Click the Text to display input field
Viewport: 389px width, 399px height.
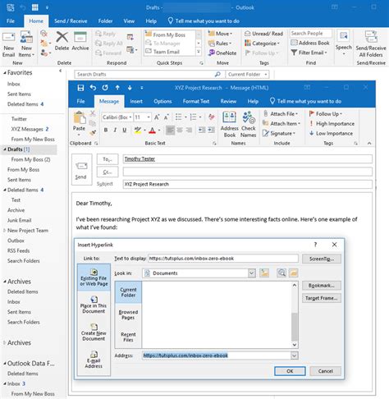tap(223, 259)
